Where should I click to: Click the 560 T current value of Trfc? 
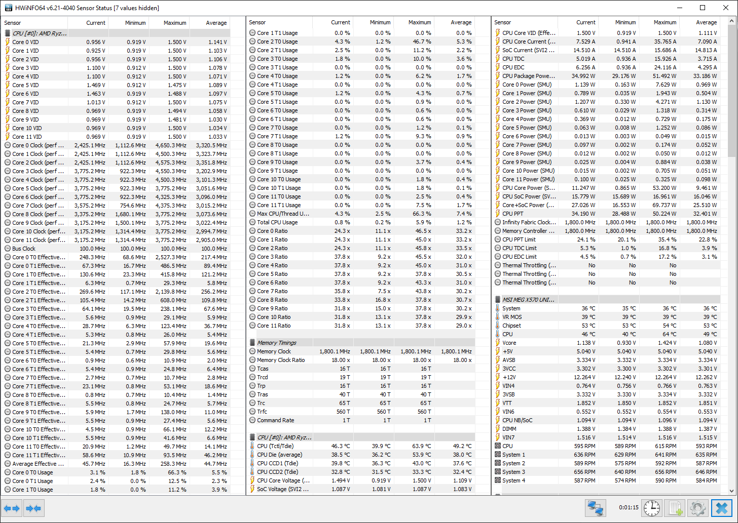[343, 412]
